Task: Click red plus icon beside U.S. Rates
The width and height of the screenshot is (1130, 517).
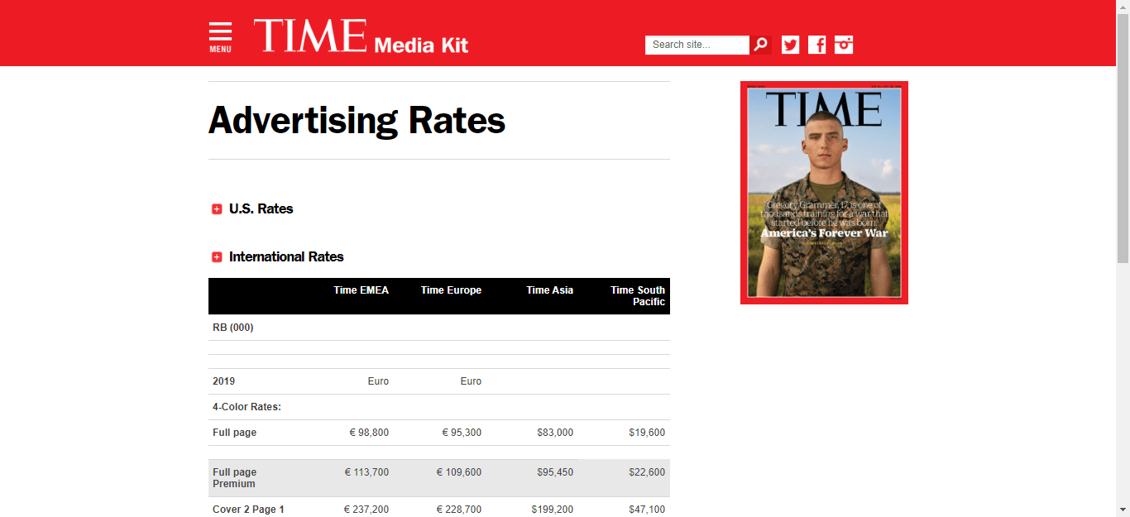Action: point(217,209)
